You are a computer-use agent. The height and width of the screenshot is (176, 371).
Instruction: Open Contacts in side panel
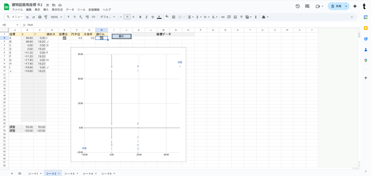tap(366, 50)
